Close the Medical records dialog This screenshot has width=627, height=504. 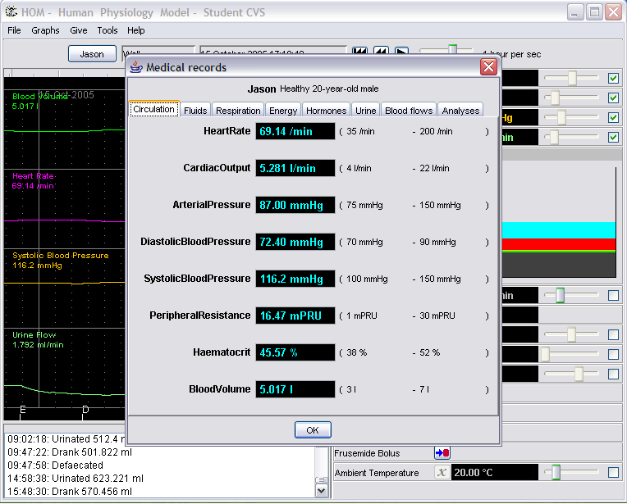point(488,67)
